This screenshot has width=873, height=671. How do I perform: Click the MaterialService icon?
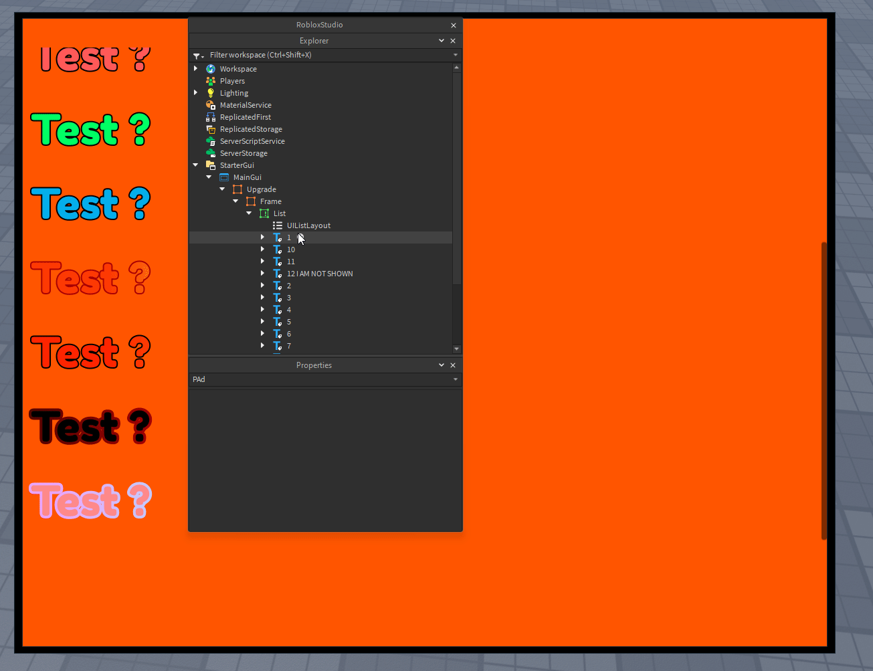[211, 105]
